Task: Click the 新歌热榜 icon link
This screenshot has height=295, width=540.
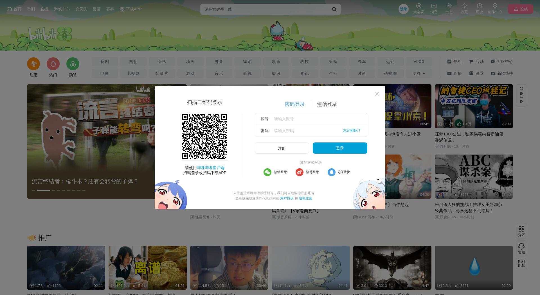Action: pos(502,73)
